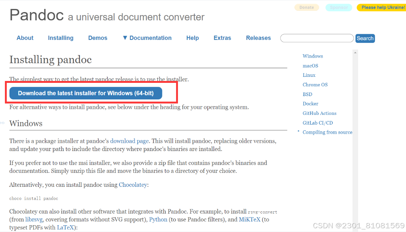
Task: Open the Demos menu item
Action: [98, 38]
